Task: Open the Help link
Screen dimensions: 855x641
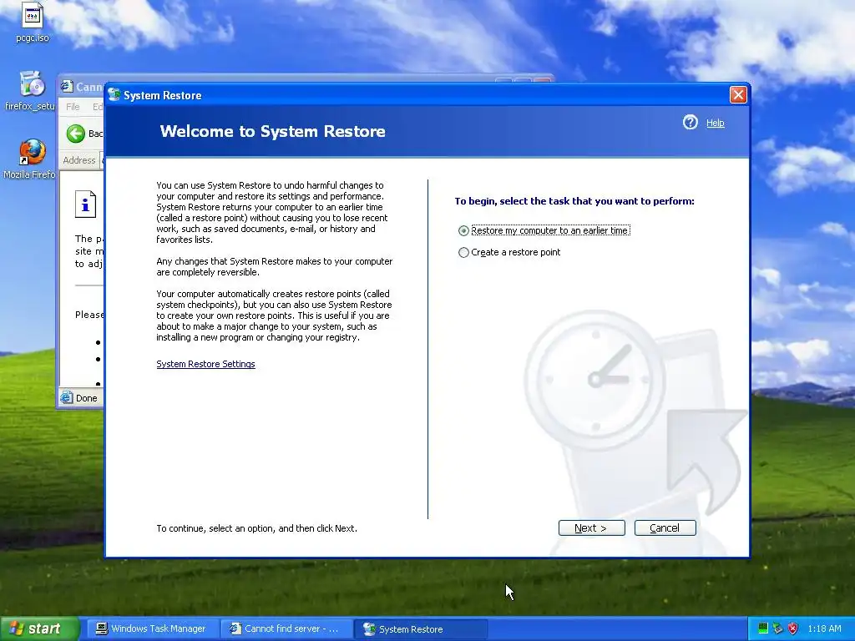Action: coord(716,124)
